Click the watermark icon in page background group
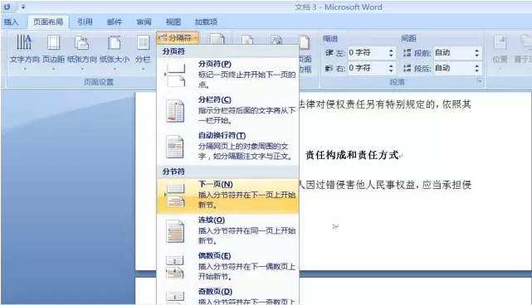Screen dimensions: 532x305 (x=247, y=40)
